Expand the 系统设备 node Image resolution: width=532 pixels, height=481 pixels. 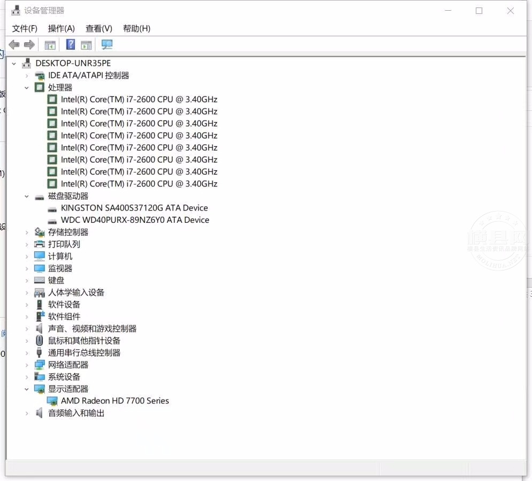[x=26, y=377]
